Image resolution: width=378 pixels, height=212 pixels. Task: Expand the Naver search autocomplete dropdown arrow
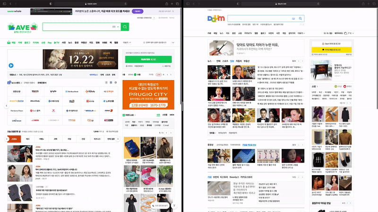(118, 27)
